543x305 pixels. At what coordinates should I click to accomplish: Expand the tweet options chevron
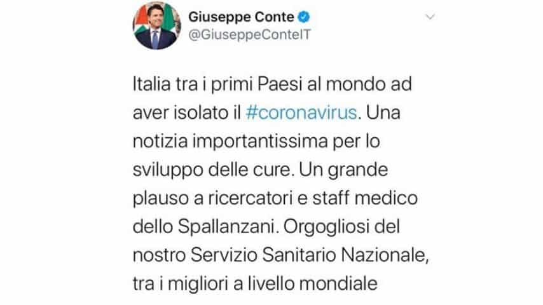click(x=430, y=17)
